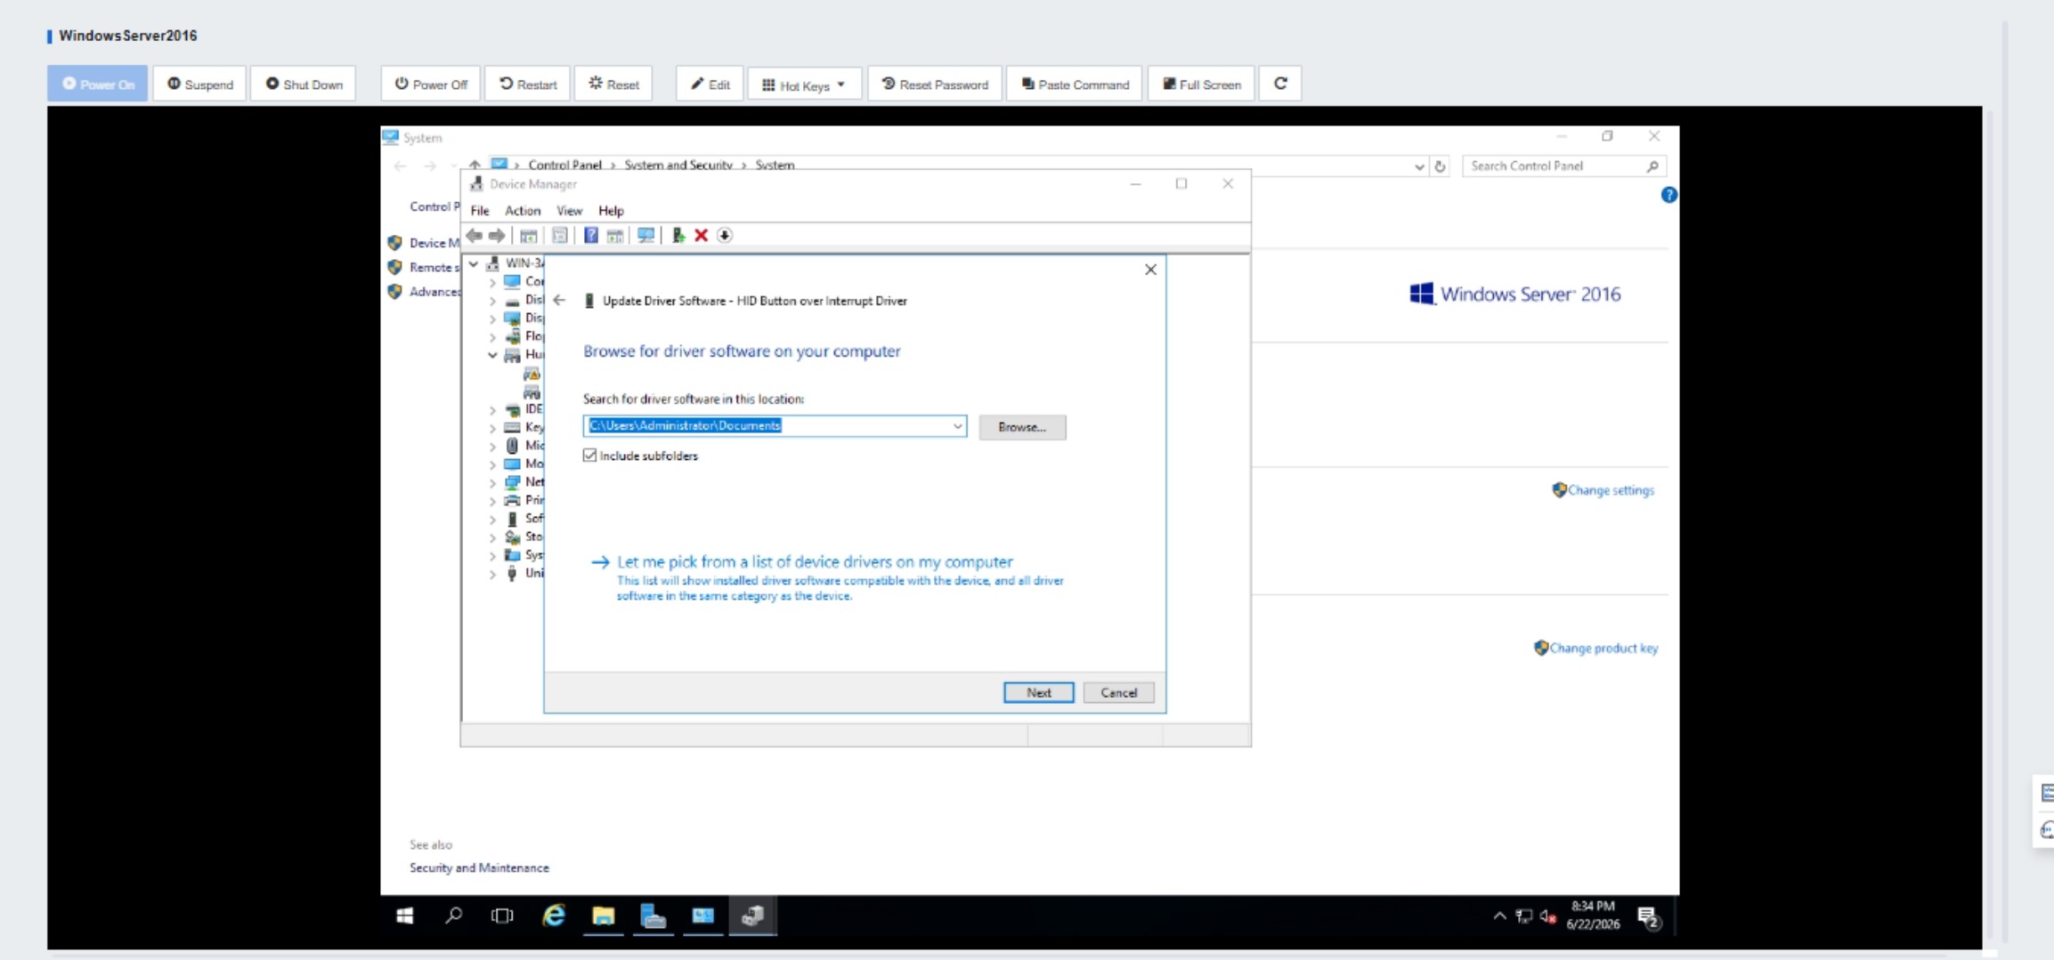Click Paste Command button

point(1075,85)
